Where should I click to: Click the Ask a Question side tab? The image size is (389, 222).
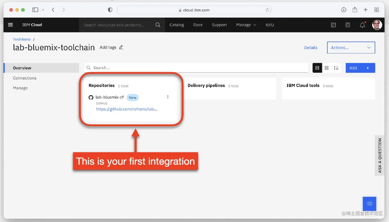379,155
